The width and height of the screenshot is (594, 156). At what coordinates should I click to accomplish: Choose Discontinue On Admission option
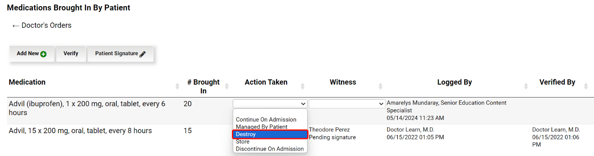pos(270,149)
